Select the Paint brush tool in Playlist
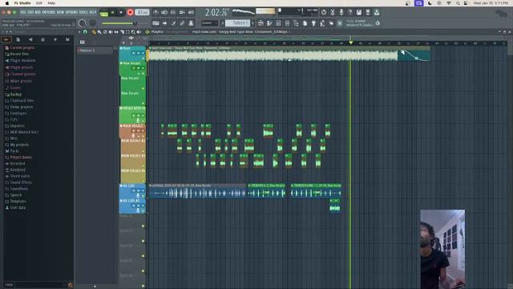Screen dimensions: 513x289 click(x=99, y=32)
